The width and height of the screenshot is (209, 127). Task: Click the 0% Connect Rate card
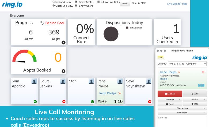81,32
